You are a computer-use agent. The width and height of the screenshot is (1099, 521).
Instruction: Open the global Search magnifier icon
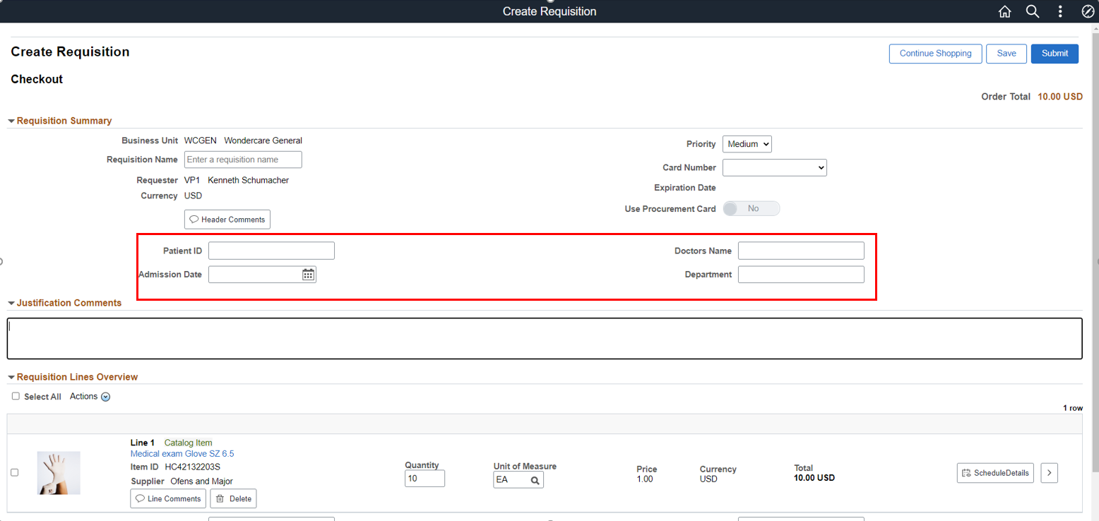pos(1033,11)
